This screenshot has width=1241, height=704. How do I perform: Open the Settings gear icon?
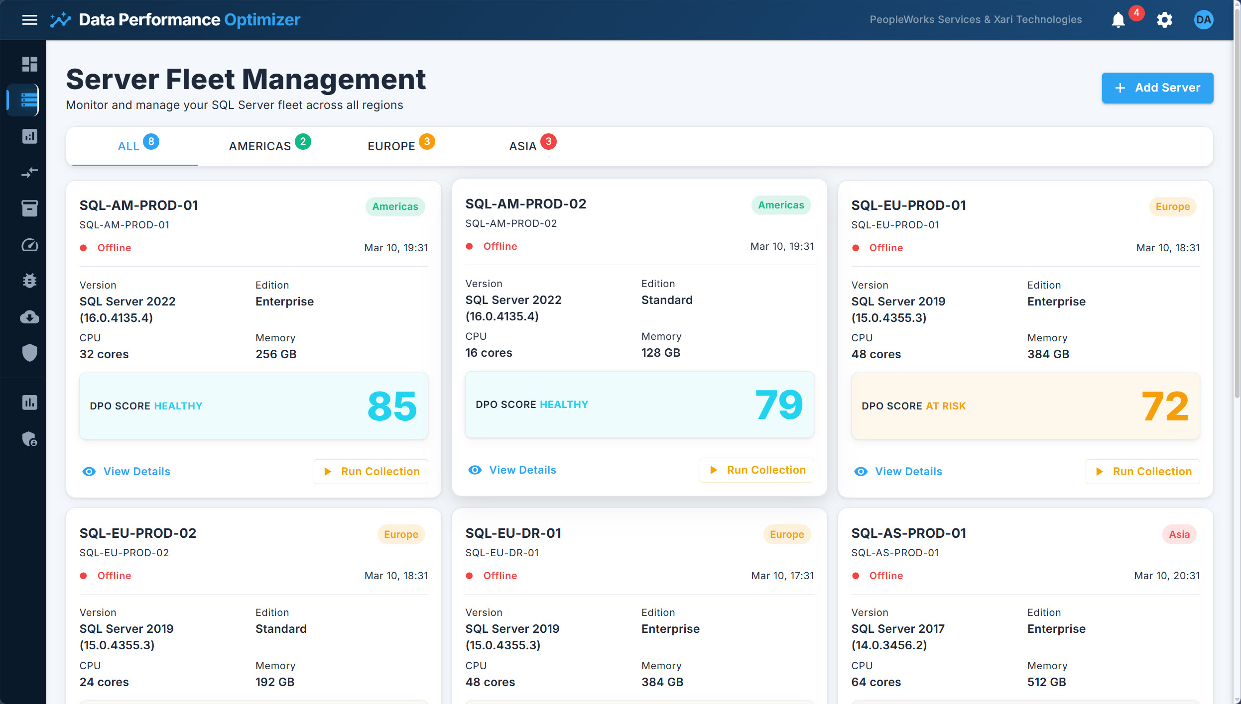(x=1165, y=20)
